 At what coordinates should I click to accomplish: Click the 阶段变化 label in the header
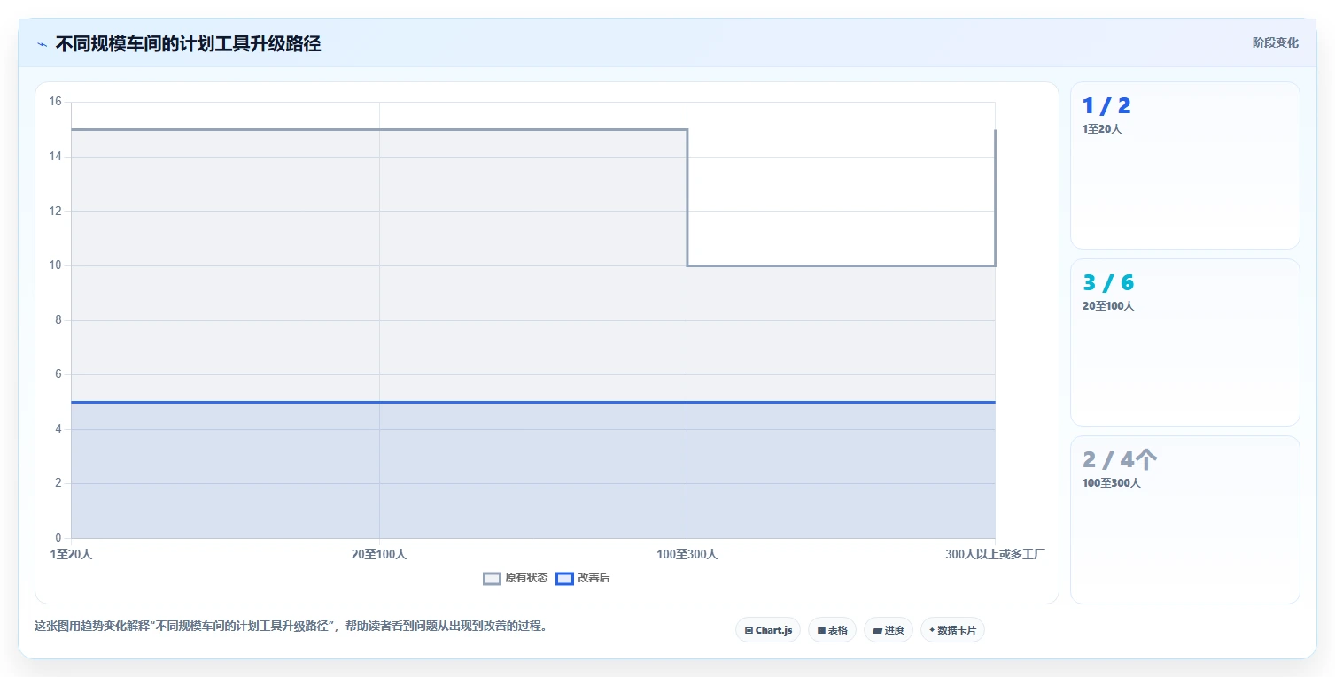[1275, 42]
